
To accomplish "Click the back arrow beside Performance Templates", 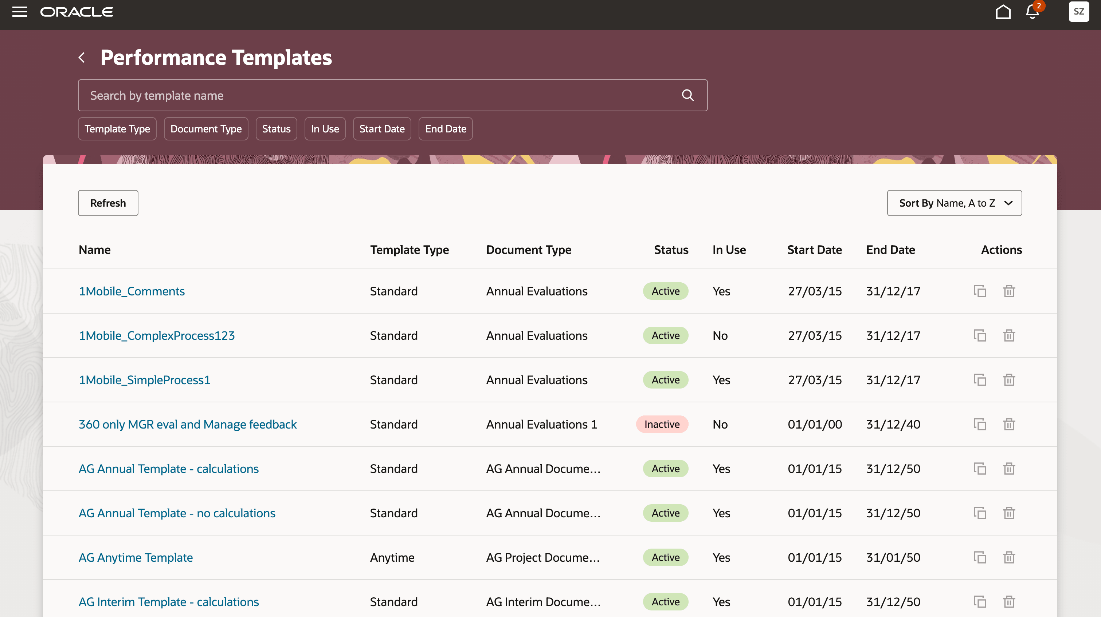I will tap(82, 57).
